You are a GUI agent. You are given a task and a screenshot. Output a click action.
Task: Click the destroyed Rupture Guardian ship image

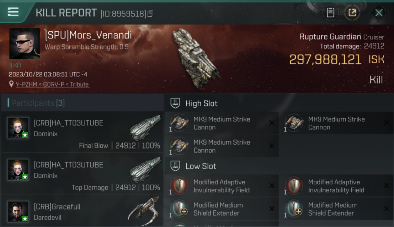click(x=196, y=59)
